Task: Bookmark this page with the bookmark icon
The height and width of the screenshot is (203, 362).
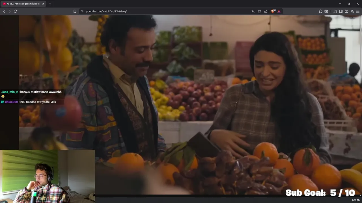Action: (x=75, y=11)
